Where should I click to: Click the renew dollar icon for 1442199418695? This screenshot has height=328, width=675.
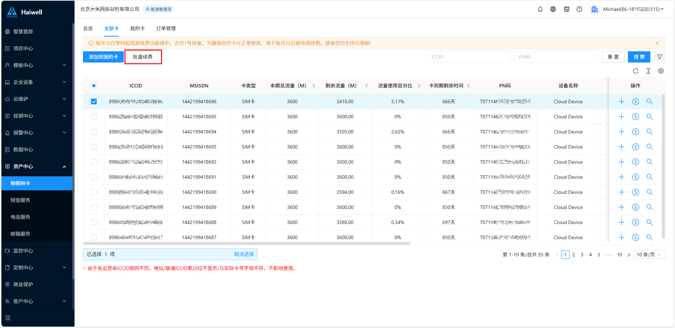click(x=636, y=117)
